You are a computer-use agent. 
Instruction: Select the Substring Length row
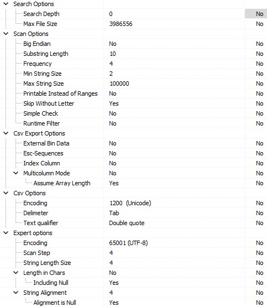pos(133,54)
